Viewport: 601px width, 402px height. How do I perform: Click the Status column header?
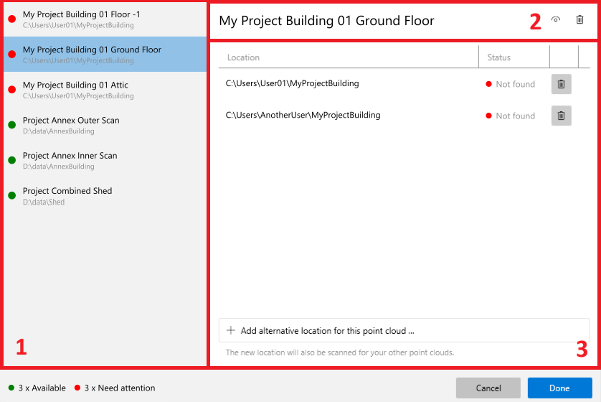click(499, 57)
